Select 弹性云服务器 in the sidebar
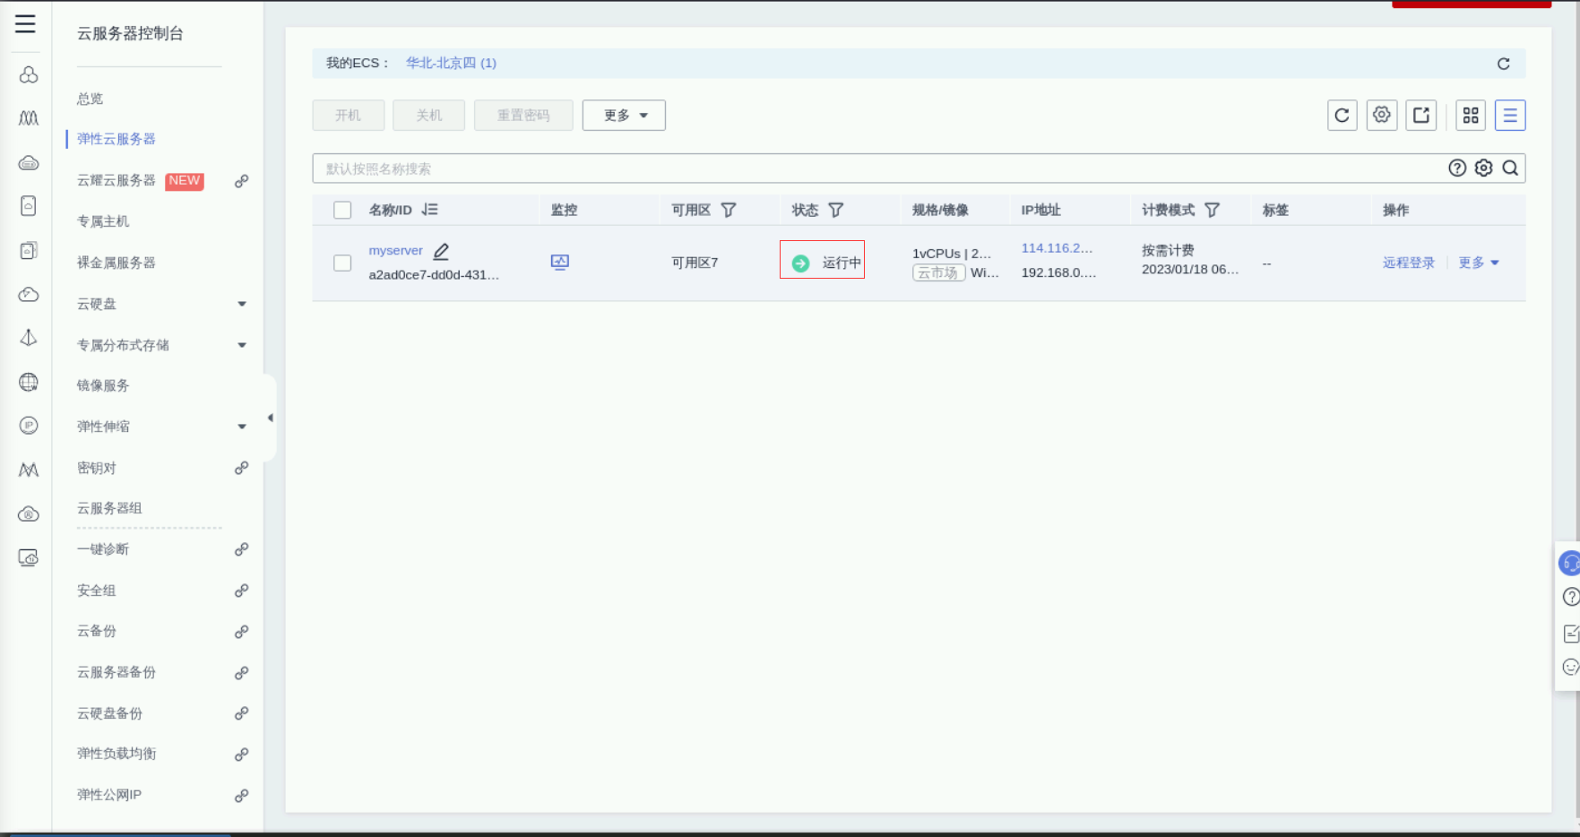Viewport: 1580px width, 837px height. pyautogui.click(x=117, y=139)
